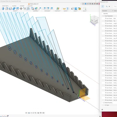Click the User Parameter fx icon in panel
117x117 pixels.
tap(103, 6)
